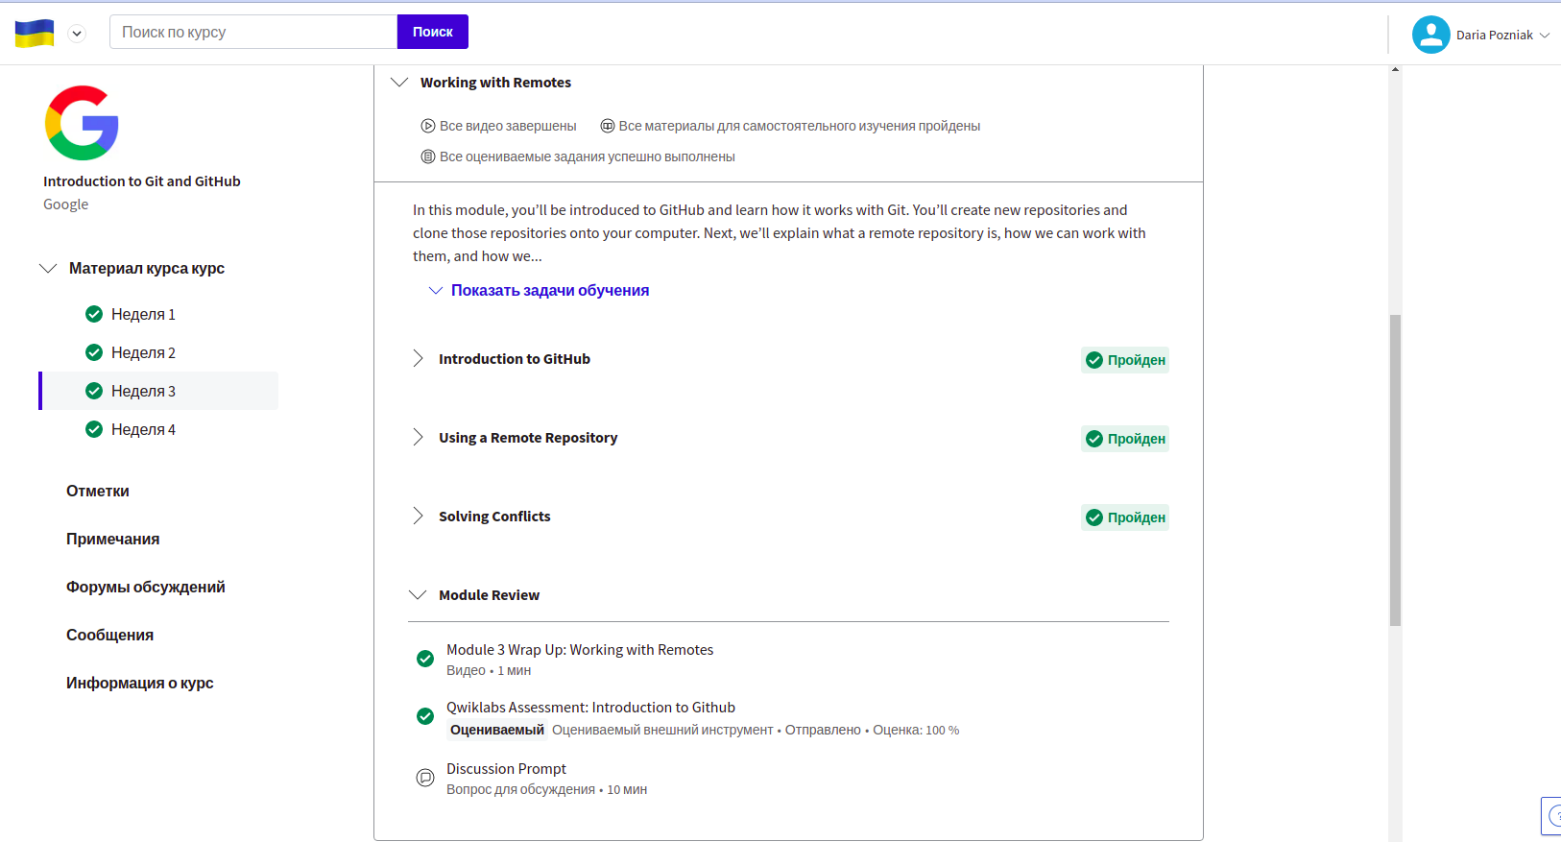Click the vertical scrollbar thumb

pyautogui.click(x=1395, y=470)
